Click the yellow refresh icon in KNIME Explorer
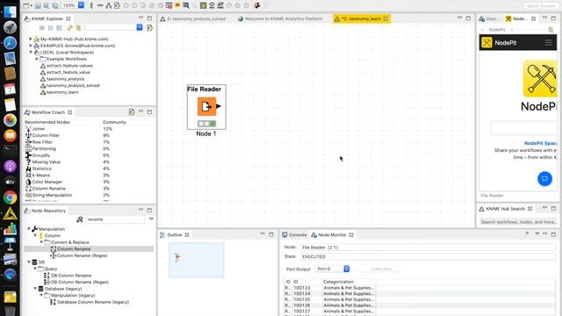Viewport: 562px width, 316px height. click(69, 27)
